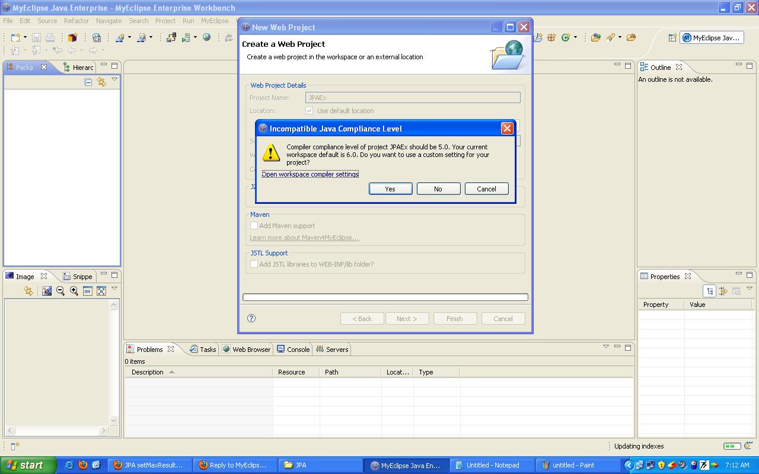Click the new MyEclipse project wizard icon
759x474 pixels.
click(120, 37)
